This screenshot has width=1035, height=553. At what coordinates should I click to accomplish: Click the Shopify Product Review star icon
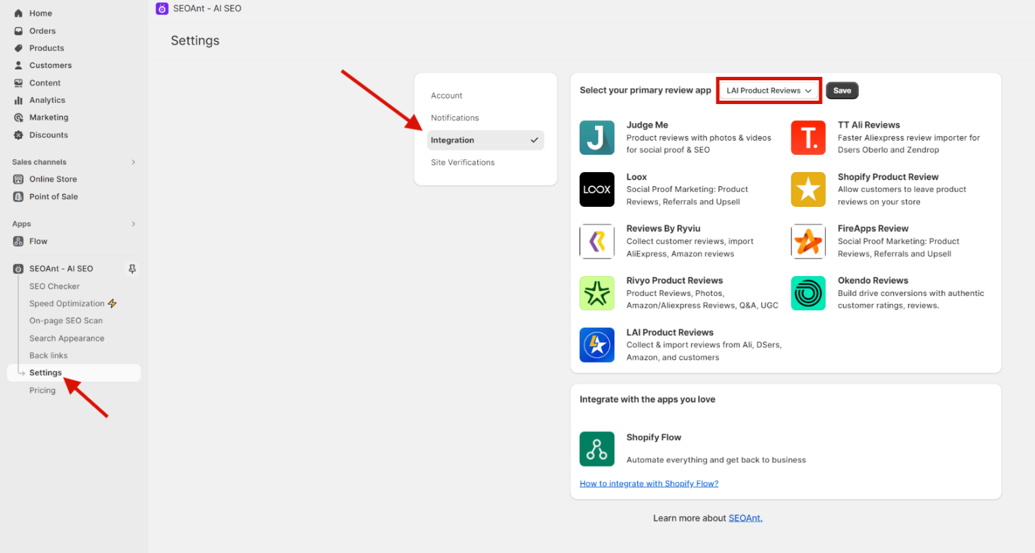(x=808, y=190)
